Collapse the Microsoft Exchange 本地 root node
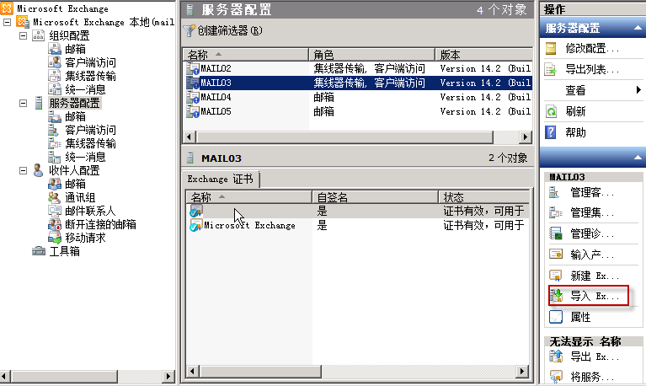646x386 pixels. point(7,22)
